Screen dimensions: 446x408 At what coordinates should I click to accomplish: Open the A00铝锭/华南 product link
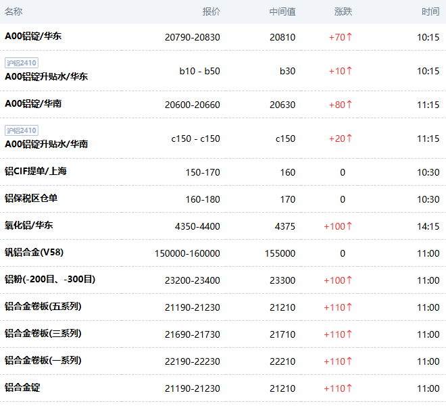33,104
